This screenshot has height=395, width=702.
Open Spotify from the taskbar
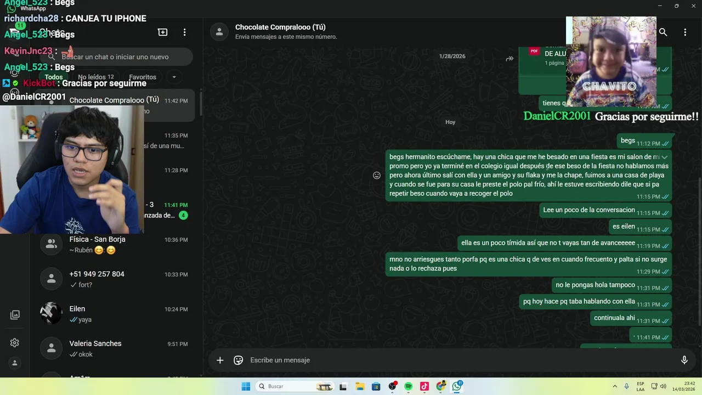pyautogui.click(x=409, y=386)
